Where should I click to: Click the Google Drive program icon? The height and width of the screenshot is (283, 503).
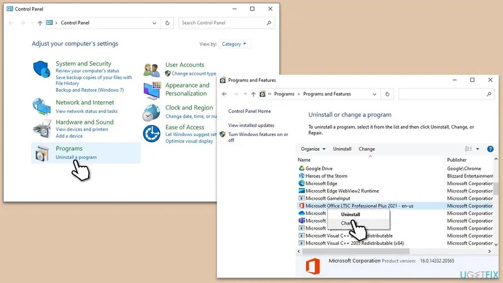pos(301,168)
